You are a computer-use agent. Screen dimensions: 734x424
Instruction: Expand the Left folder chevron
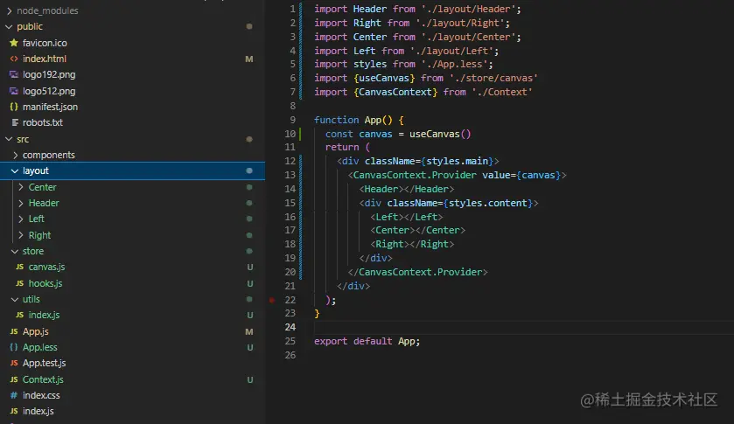pyautogui.click(x=21, y=219)
